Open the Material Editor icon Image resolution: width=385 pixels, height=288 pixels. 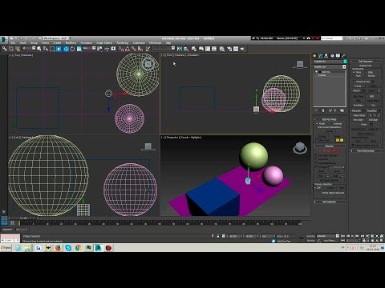[222, 49]
